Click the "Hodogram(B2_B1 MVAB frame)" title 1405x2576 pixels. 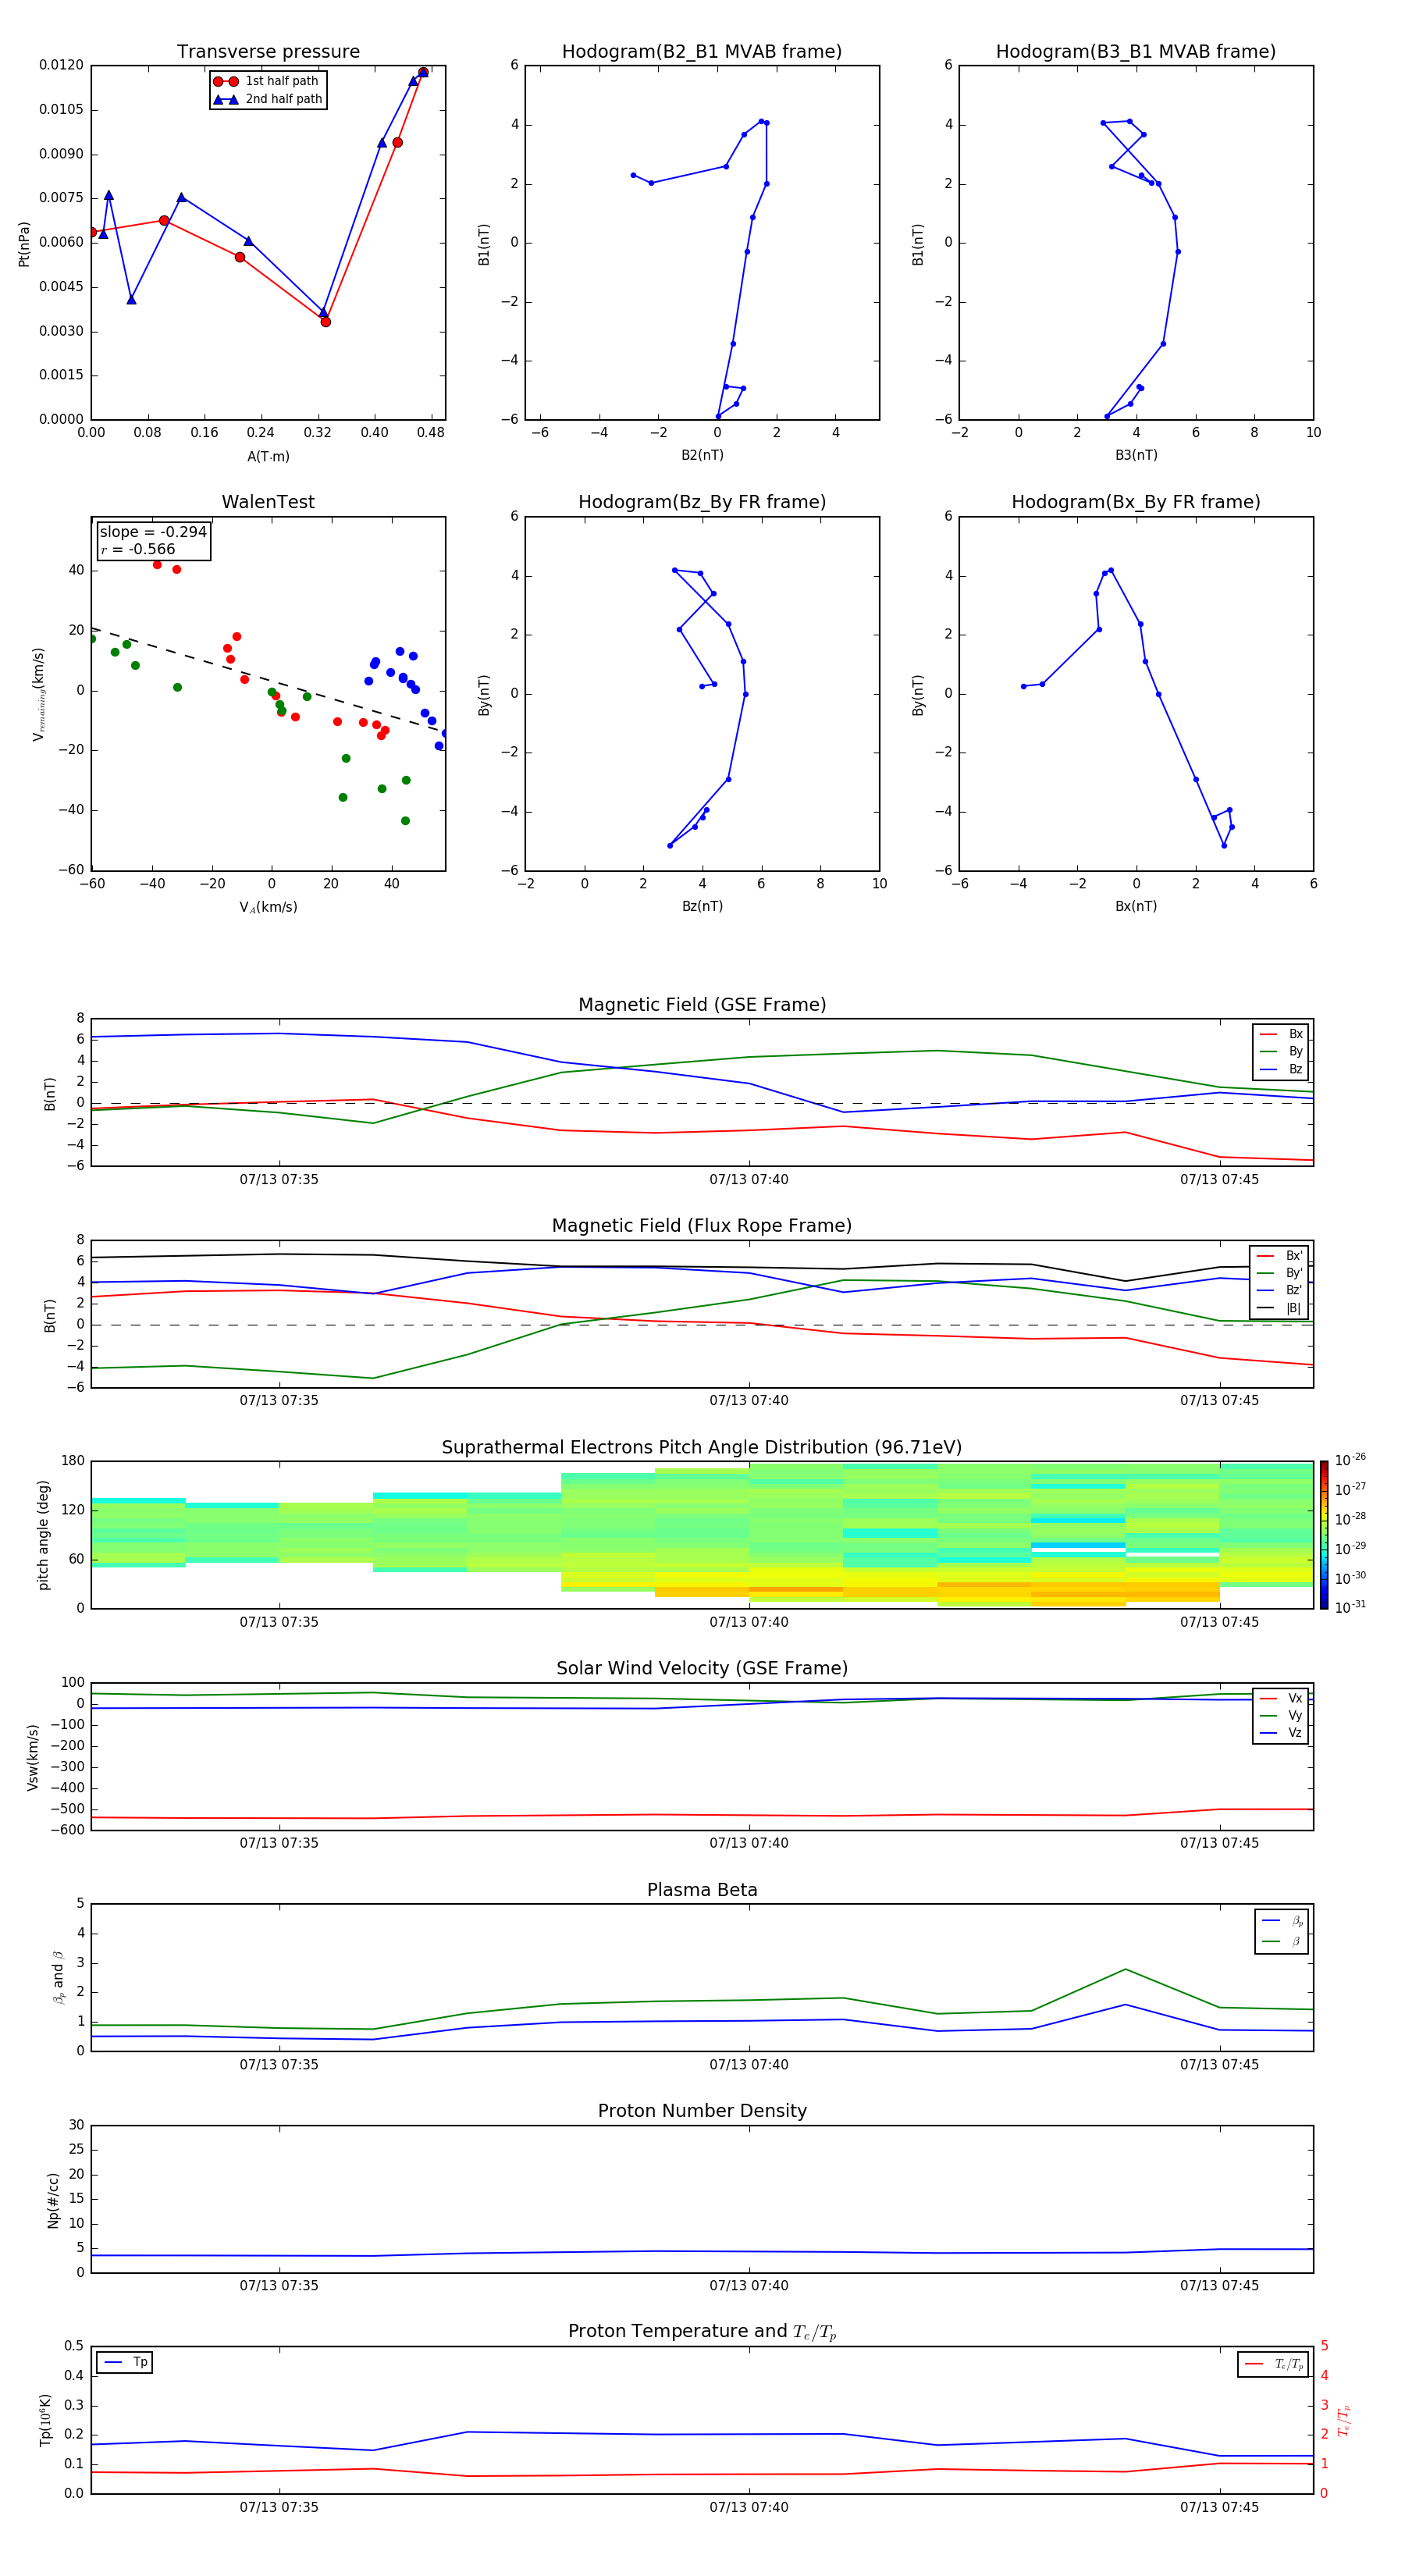pos(702,52)
